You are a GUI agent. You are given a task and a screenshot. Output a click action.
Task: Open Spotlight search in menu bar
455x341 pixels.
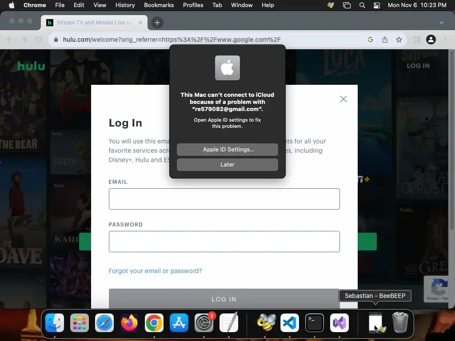pos(362,5)
